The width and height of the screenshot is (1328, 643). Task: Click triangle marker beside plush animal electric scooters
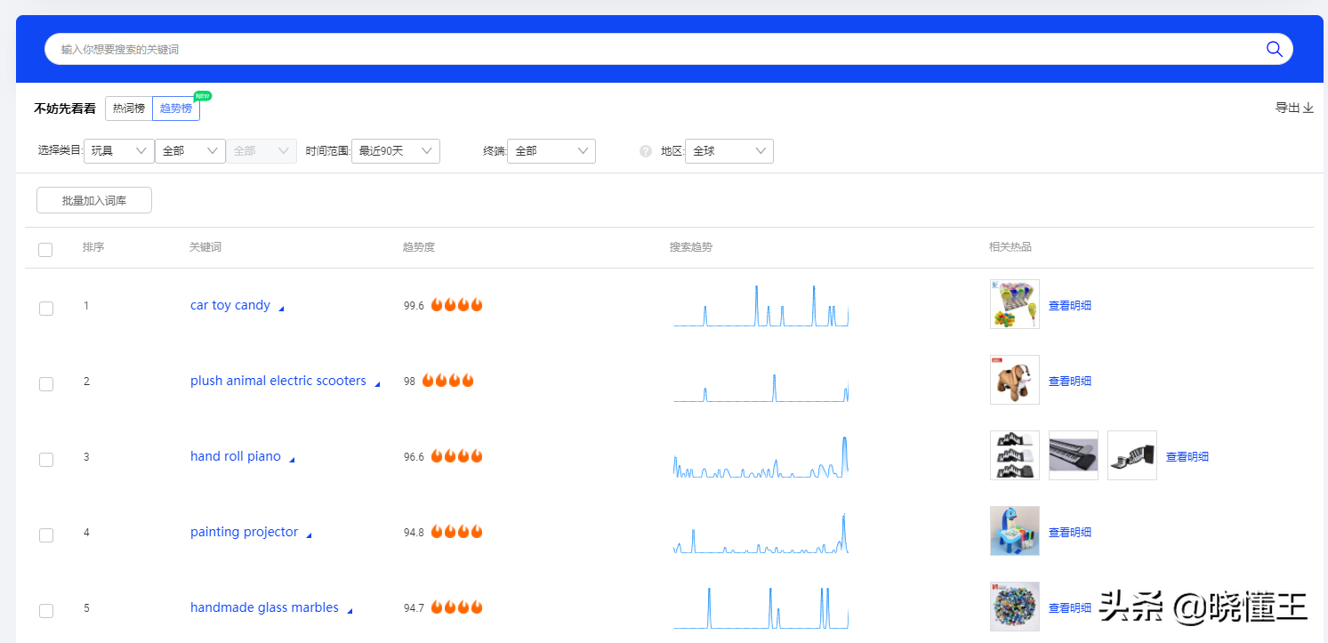click(x=377, y=384)
